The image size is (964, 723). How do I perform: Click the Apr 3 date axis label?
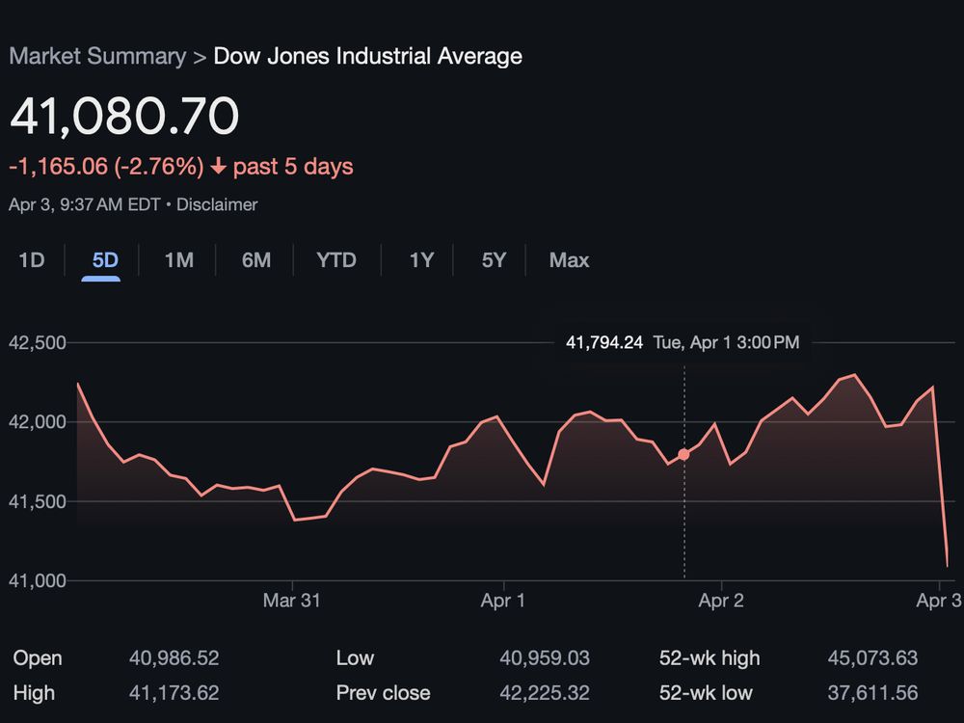tap(939, 600)
